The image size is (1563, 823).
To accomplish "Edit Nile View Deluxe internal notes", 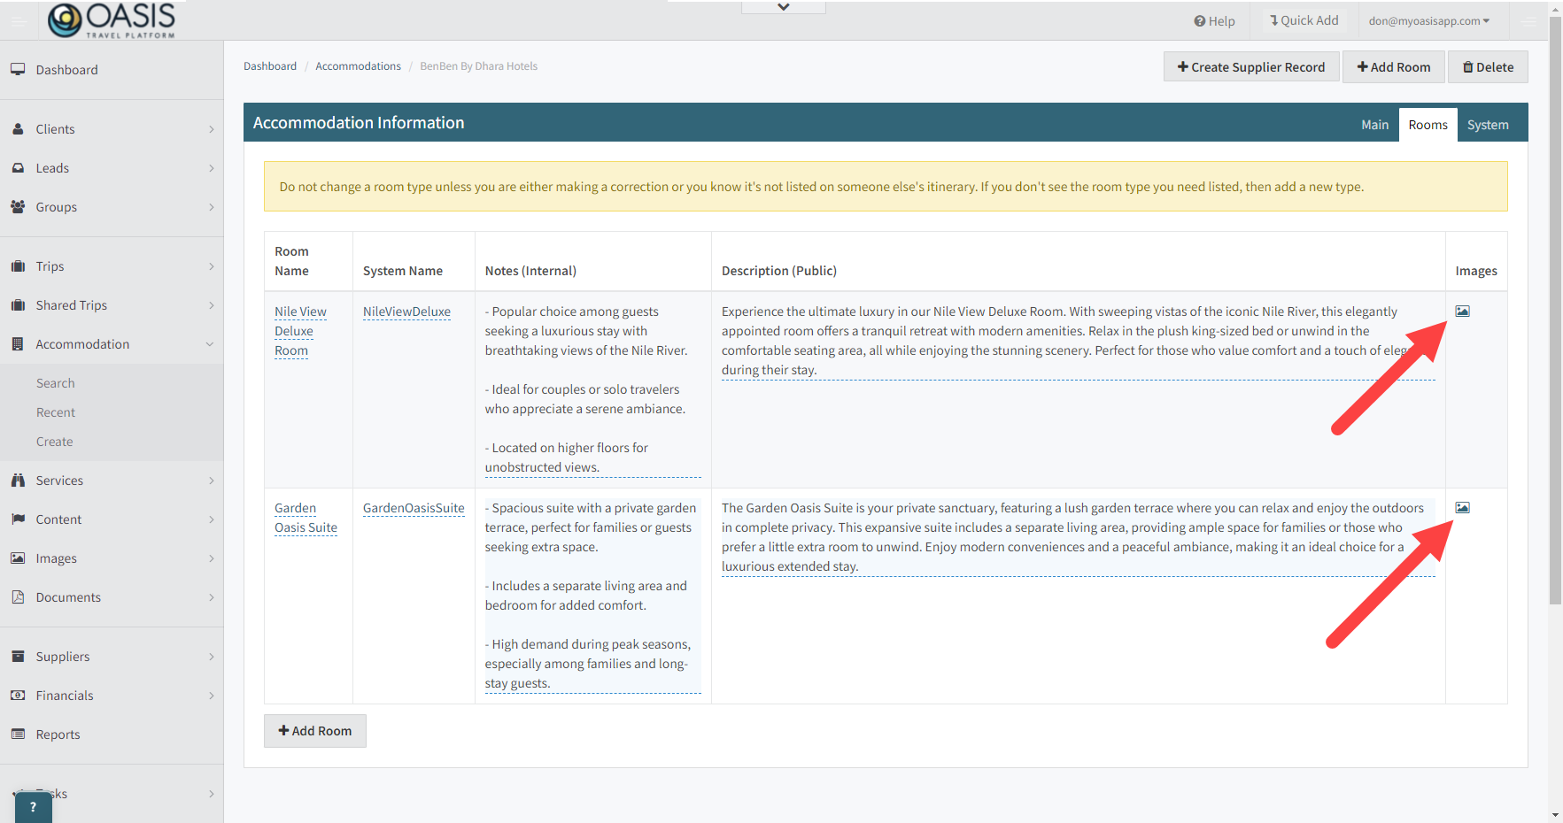I will 592,389.
